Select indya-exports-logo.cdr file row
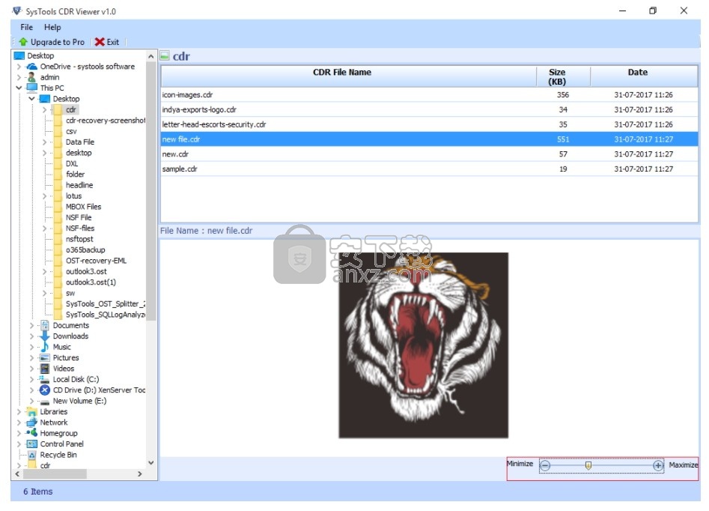This screenshot has height=511, width=709. click(429, 109)
